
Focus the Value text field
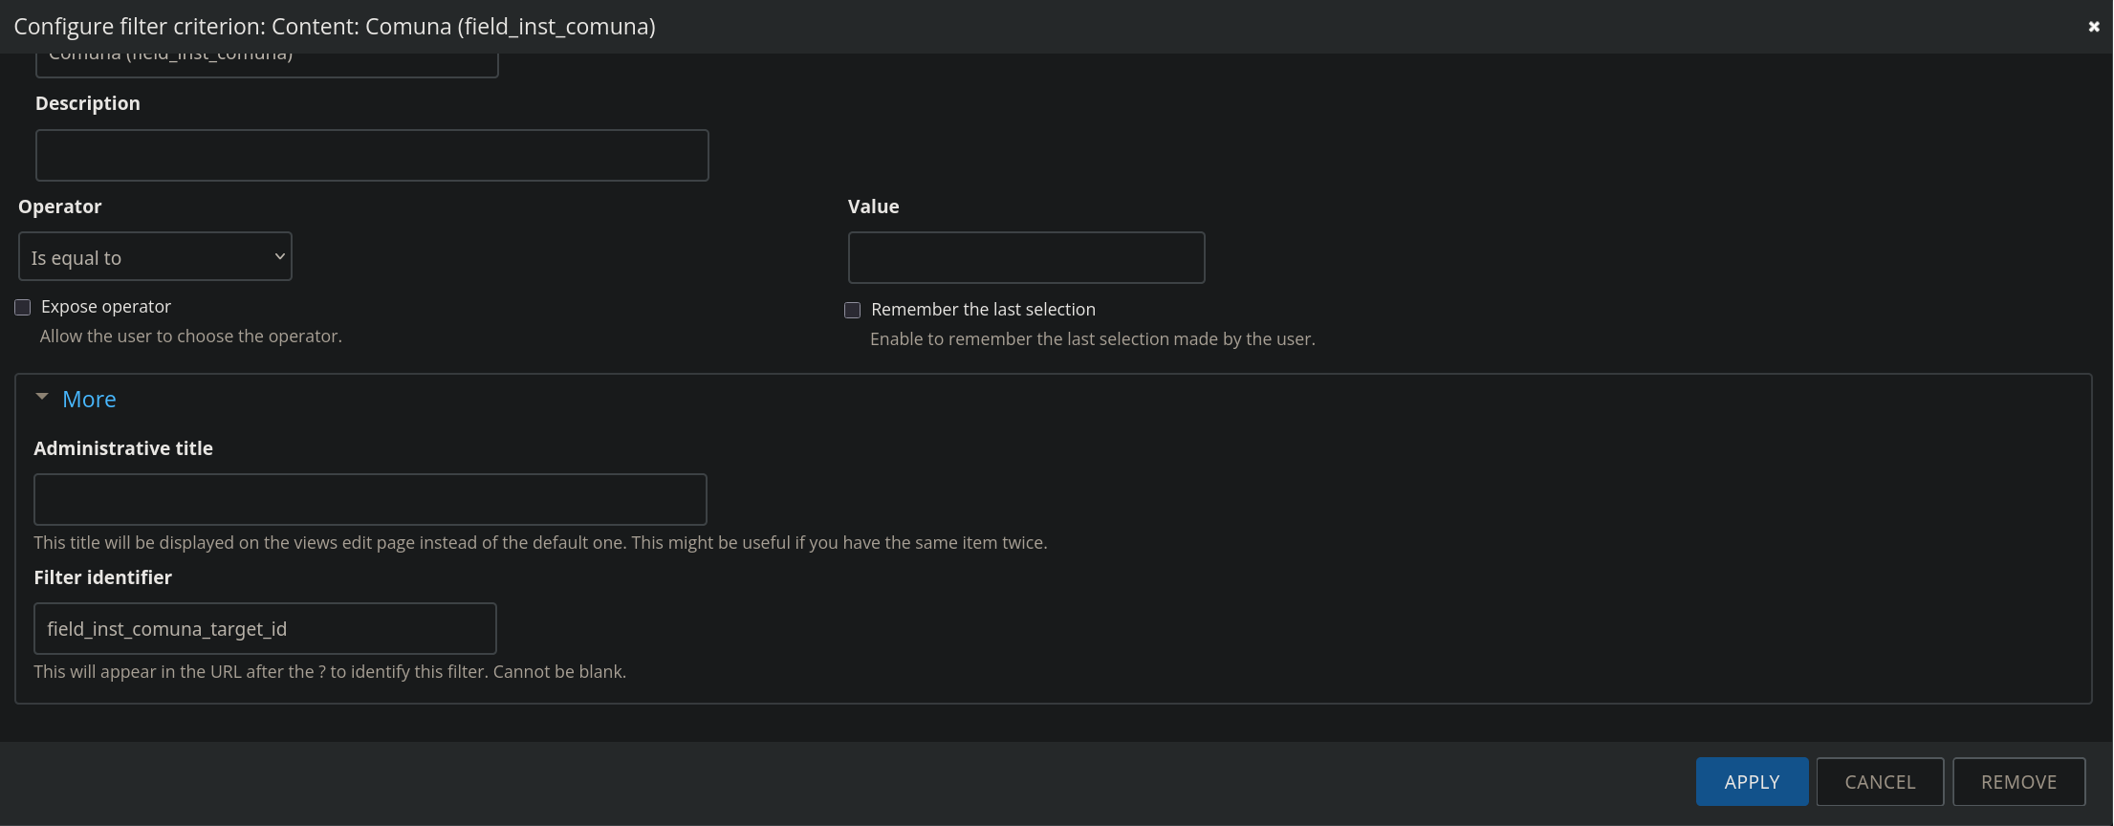pos(1026,258)
